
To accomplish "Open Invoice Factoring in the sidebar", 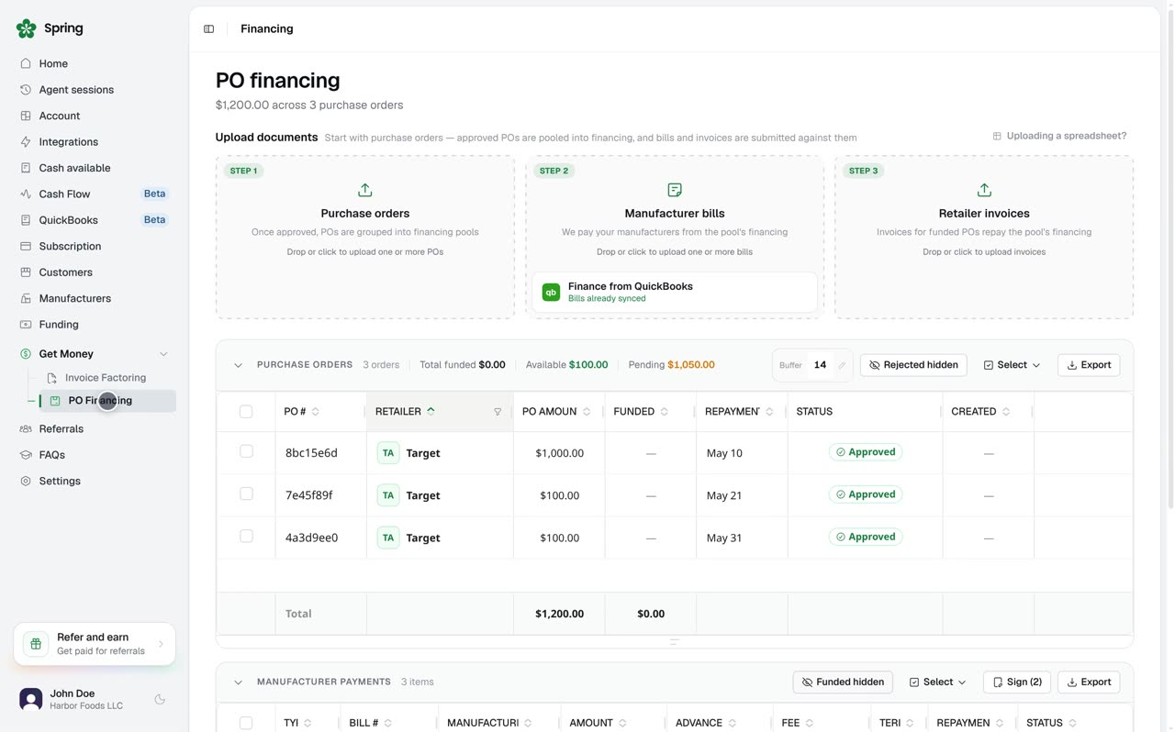I will pyautogui.click(x=106, y=378).
